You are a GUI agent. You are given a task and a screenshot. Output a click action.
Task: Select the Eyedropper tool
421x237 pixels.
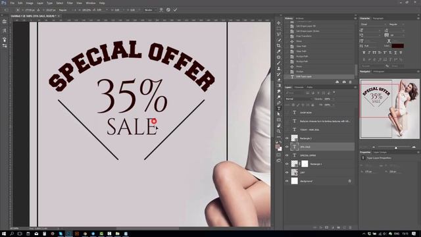pyautogui.click(x=279, y=51)
